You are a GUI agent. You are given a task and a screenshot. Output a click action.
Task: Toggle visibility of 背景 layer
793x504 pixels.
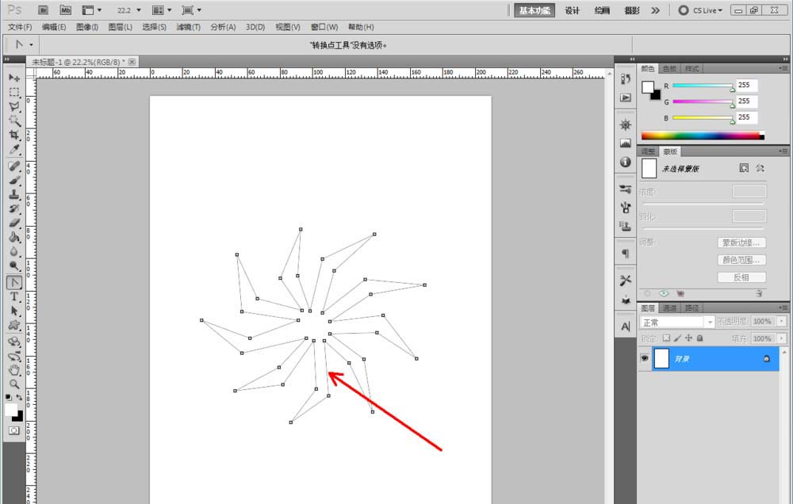[644, 358]
